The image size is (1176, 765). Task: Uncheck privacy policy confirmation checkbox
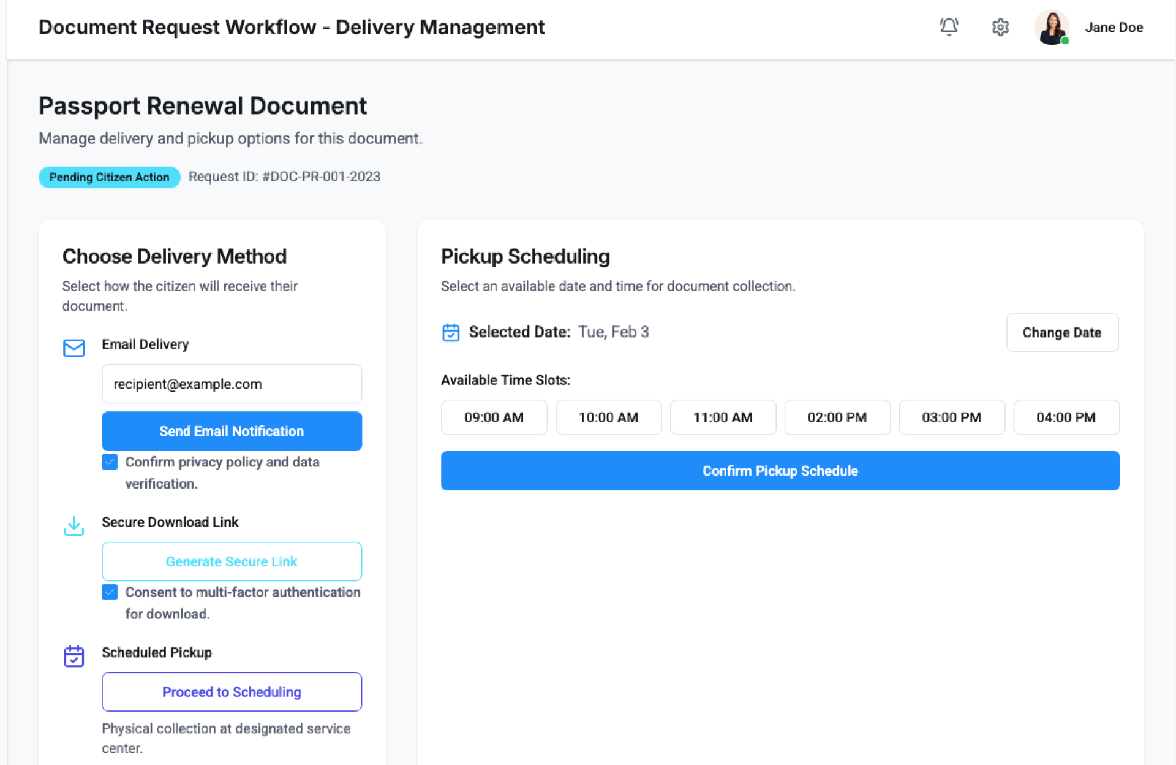click(x=110, y=462)
